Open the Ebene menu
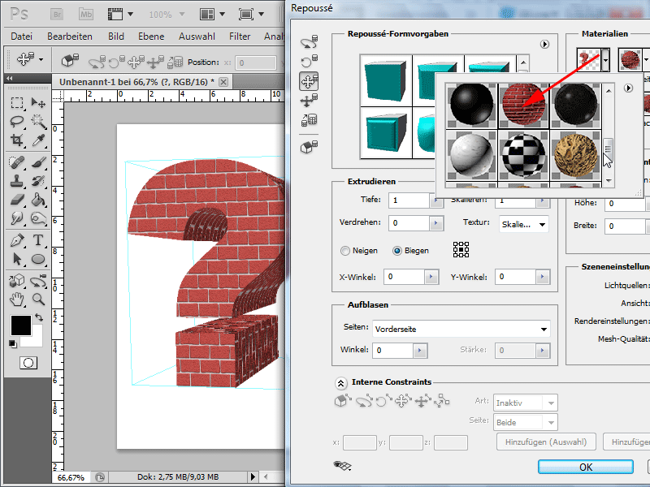650x487 pixels. pyautogui.click(x=151, y=37)
